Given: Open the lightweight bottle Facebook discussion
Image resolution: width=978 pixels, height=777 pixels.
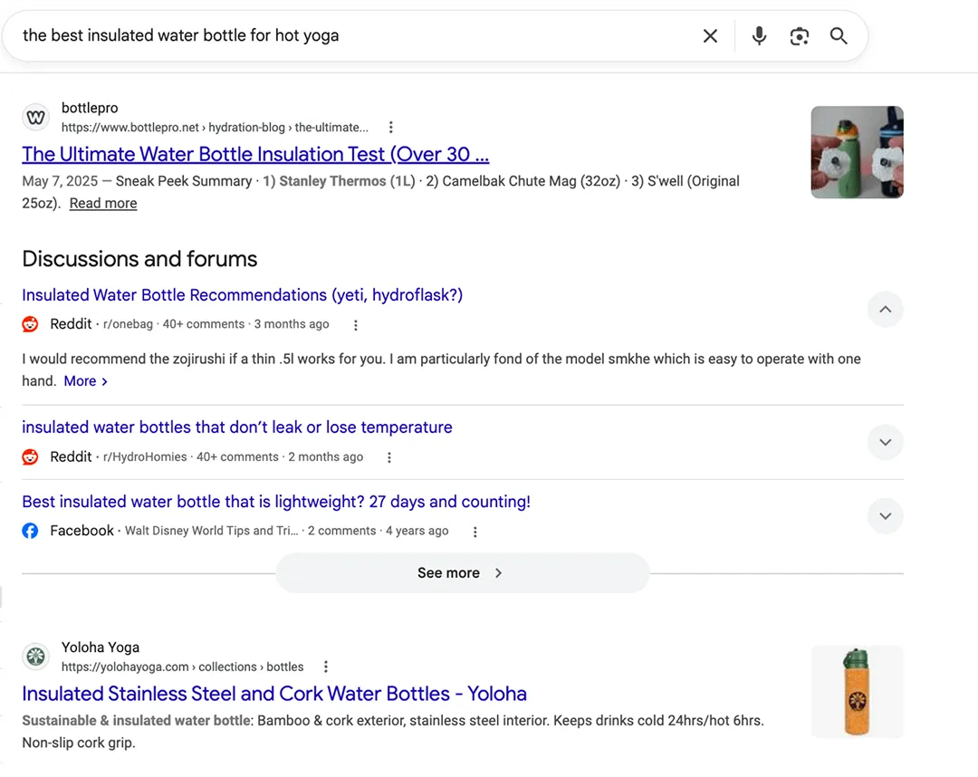Looking at the screenshot, I should click(x=276, y=502).
